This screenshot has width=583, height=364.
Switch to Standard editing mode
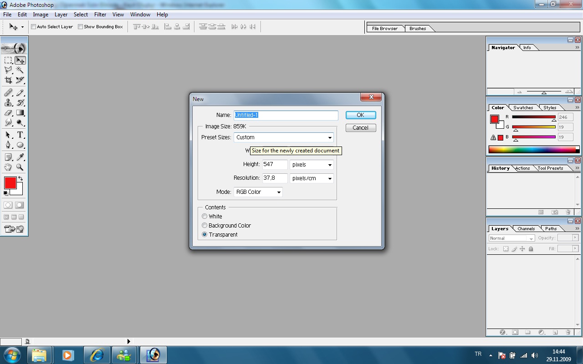point(8,205)
